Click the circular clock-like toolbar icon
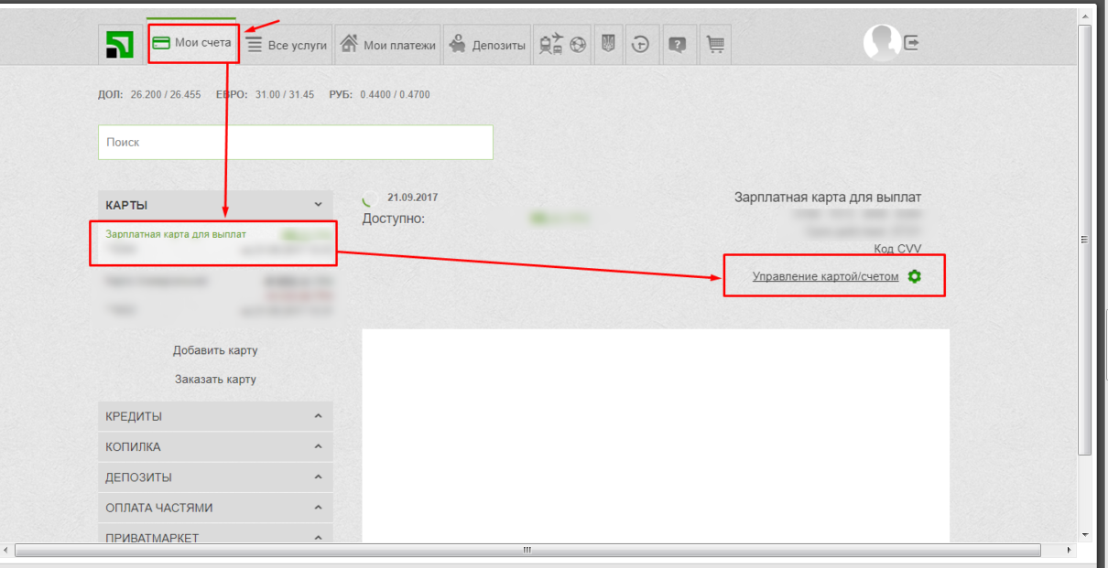The image size is (1108, 568). point(640,45)
